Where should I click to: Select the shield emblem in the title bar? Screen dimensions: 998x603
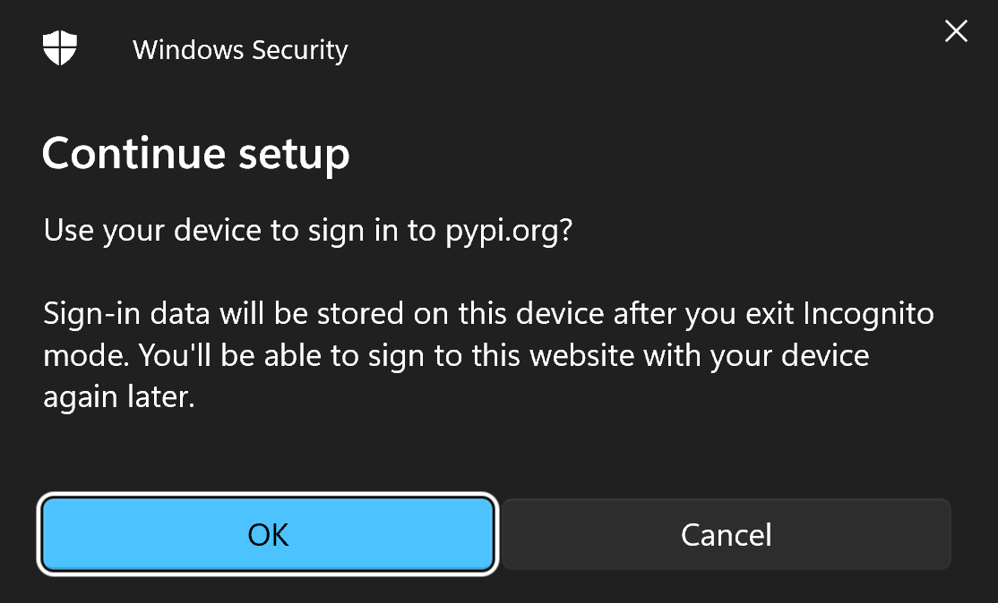pyautogui.click(x=60, y=49)
